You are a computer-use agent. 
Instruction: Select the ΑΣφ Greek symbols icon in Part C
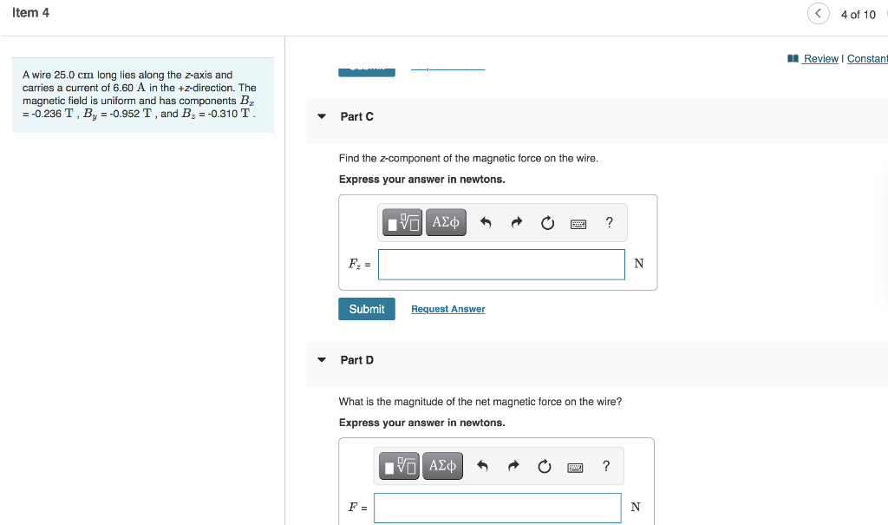[445, 222]
